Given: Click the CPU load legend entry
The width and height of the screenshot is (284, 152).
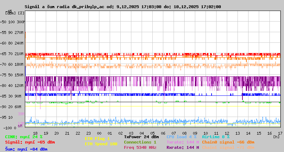Looking at the screenshot, I should click(x=181, y=137).
